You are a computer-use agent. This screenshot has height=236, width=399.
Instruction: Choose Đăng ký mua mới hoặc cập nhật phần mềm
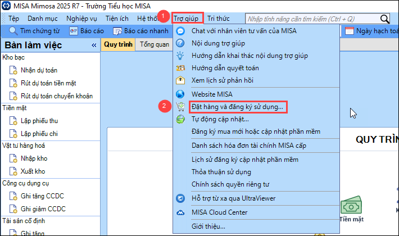(256, 131)
